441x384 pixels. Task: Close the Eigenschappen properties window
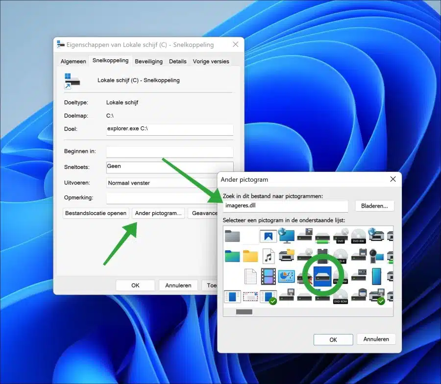[x=236, y=45]
